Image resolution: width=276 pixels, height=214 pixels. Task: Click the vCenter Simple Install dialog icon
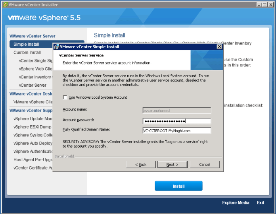click(57, 47)
